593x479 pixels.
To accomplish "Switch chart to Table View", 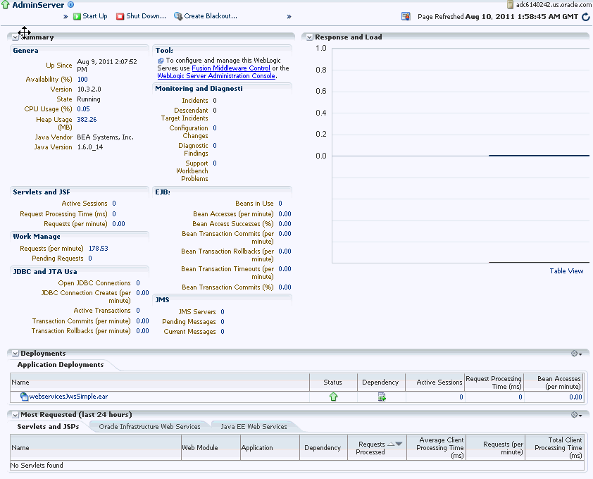I will coord(566,271).
